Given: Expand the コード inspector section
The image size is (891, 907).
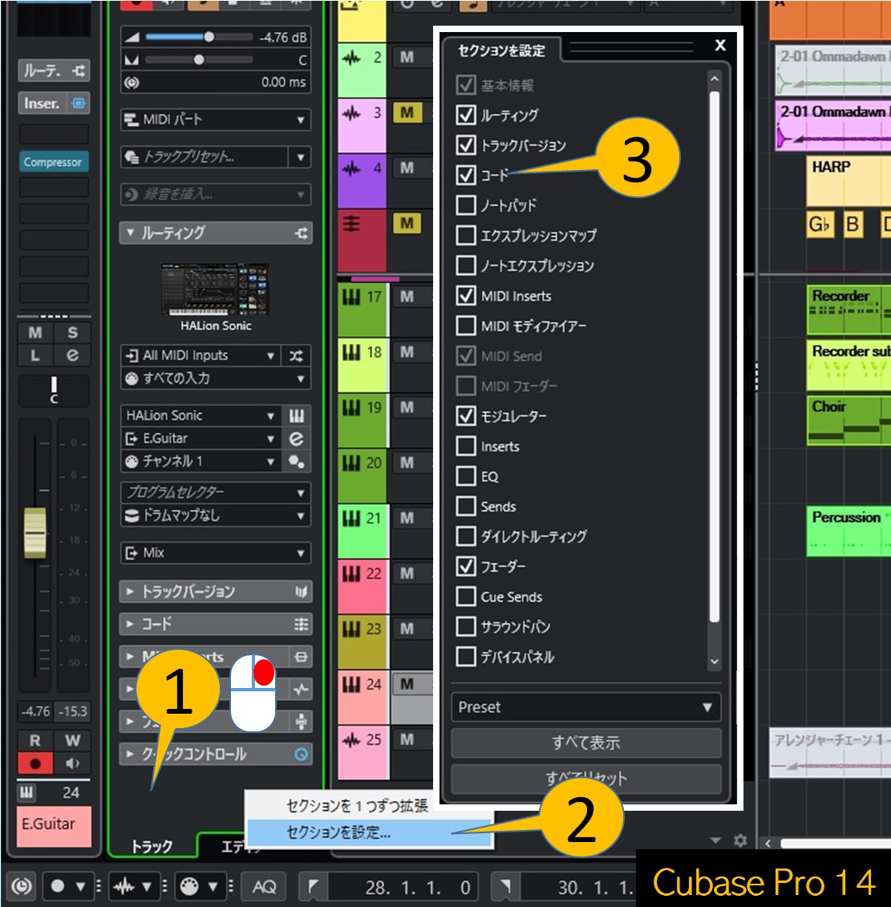Looking at the screenshot, I should tap(131, 624).
